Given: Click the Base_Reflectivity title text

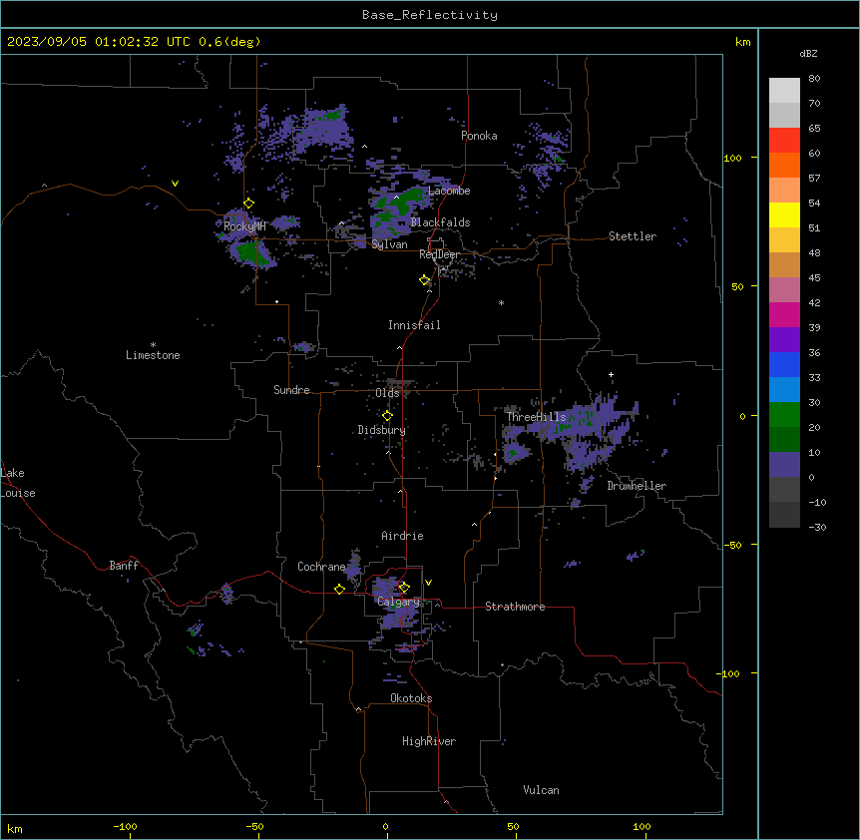Looking at the screenshot, I should 430,15.
